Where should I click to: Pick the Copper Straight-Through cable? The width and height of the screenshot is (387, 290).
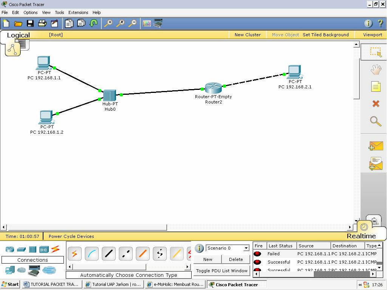coord(108,253)
